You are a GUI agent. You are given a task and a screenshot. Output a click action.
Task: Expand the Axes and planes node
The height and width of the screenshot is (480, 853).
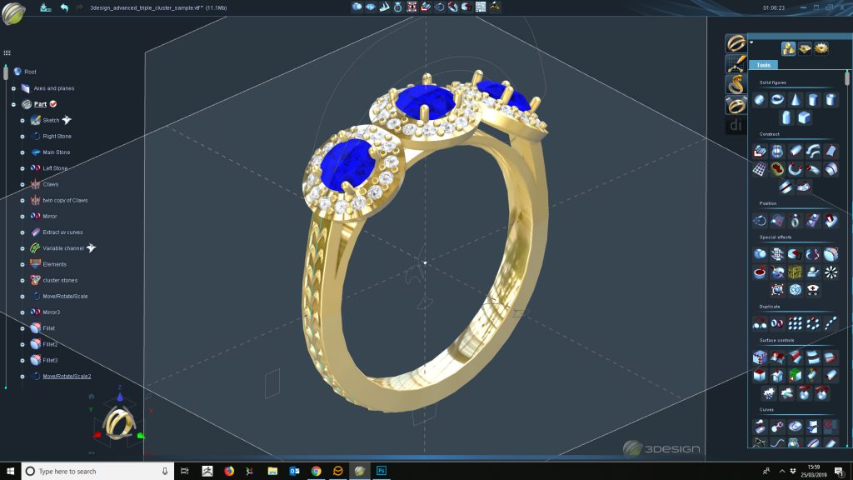click(13, 88)
